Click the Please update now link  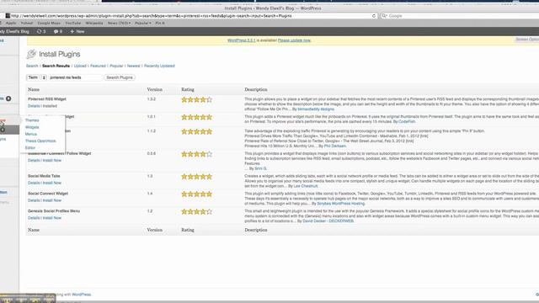click(294, 40)
